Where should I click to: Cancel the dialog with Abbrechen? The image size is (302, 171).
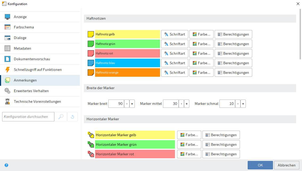pyautogui.click(x=287, y=165)
